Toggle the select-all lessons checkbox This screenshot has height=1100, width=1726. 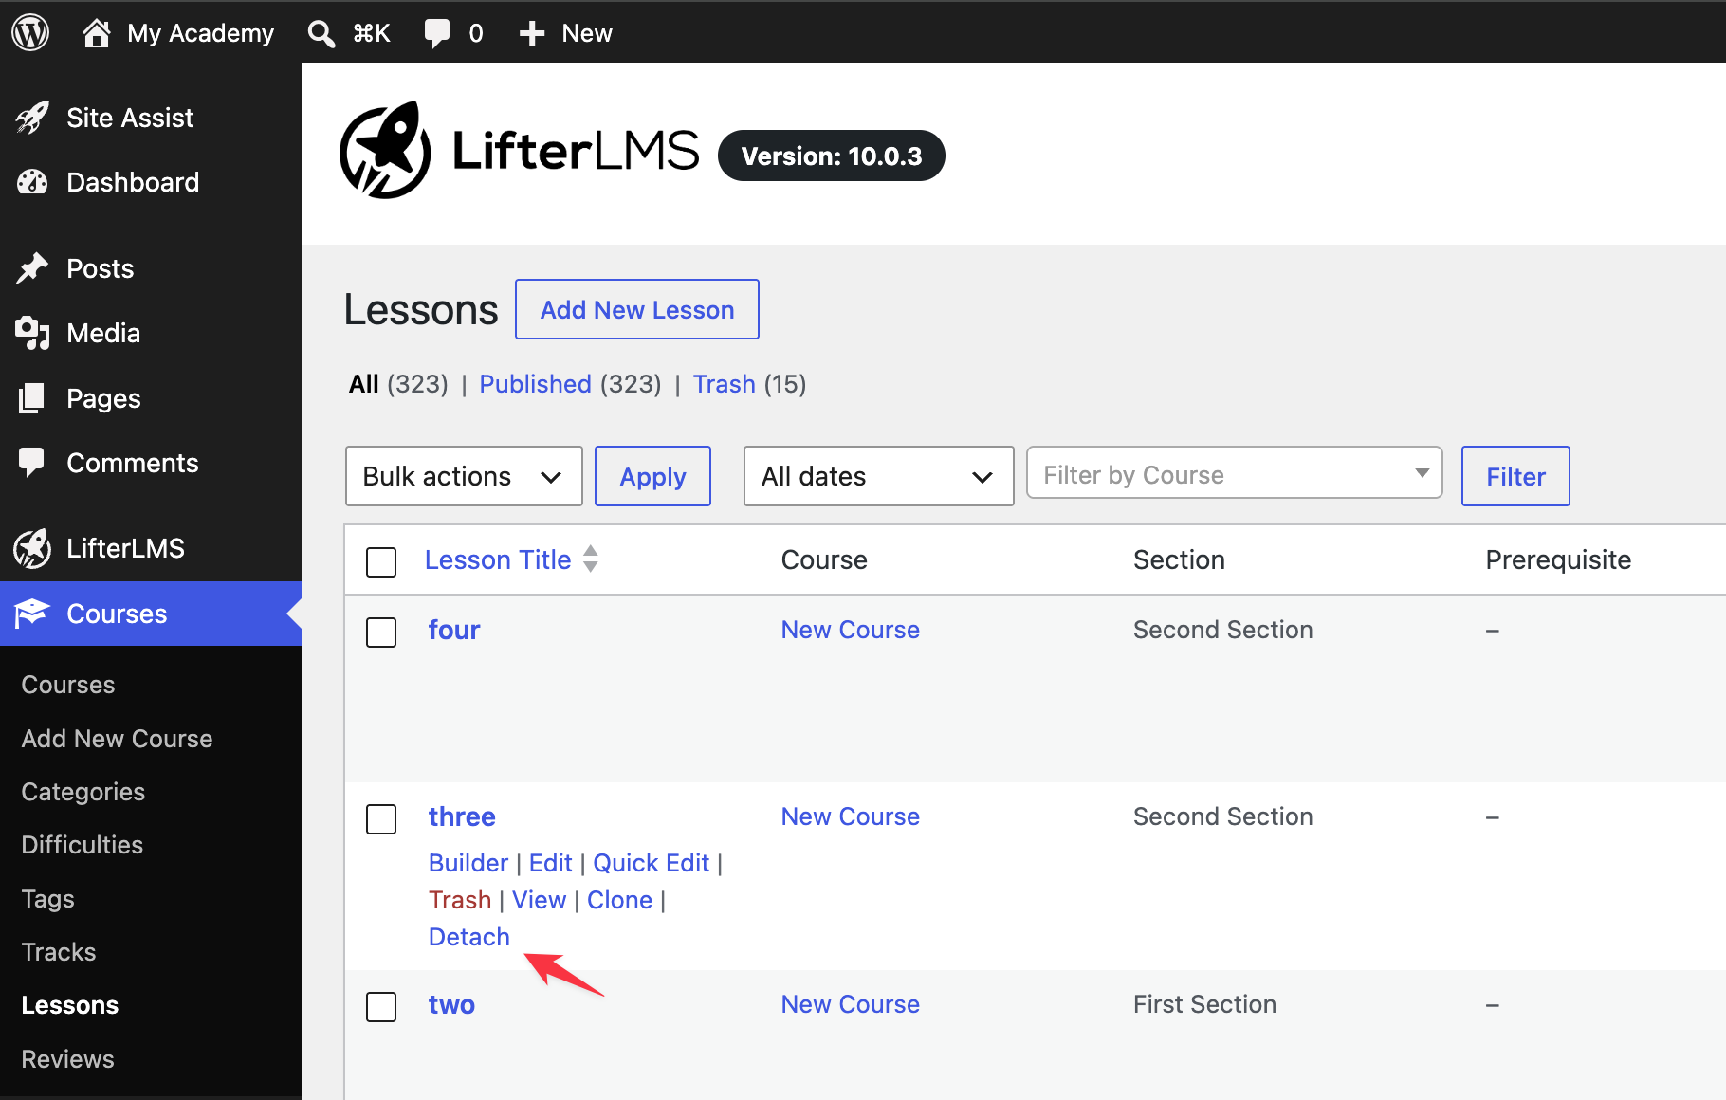click(x=381, y=561)
